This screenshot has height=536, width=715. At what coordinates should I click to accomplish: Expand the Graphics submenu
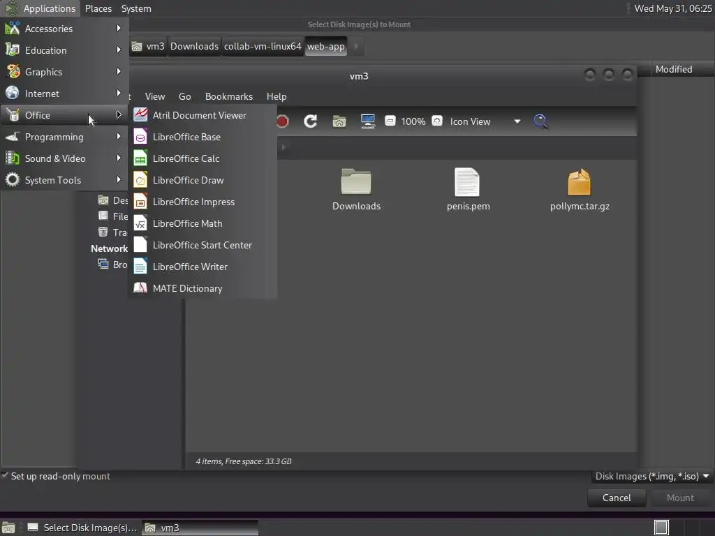pos(64,72)
